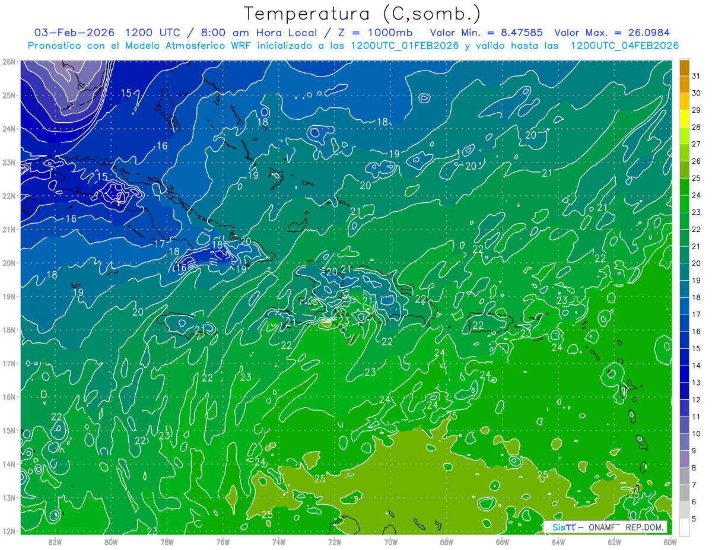The width and height of the screenshot is (712, 550).
Task: Click the "13N" latitude axis label
Action: pos(8,497)
